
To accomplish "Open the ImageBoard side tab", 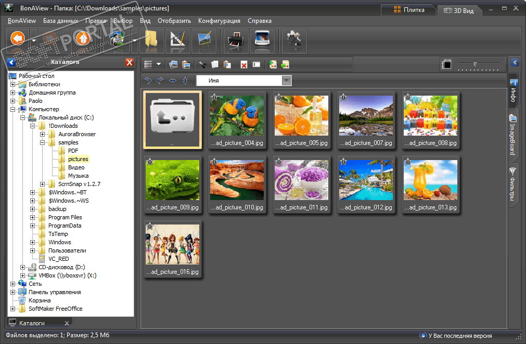I will [x=512, y=135].
